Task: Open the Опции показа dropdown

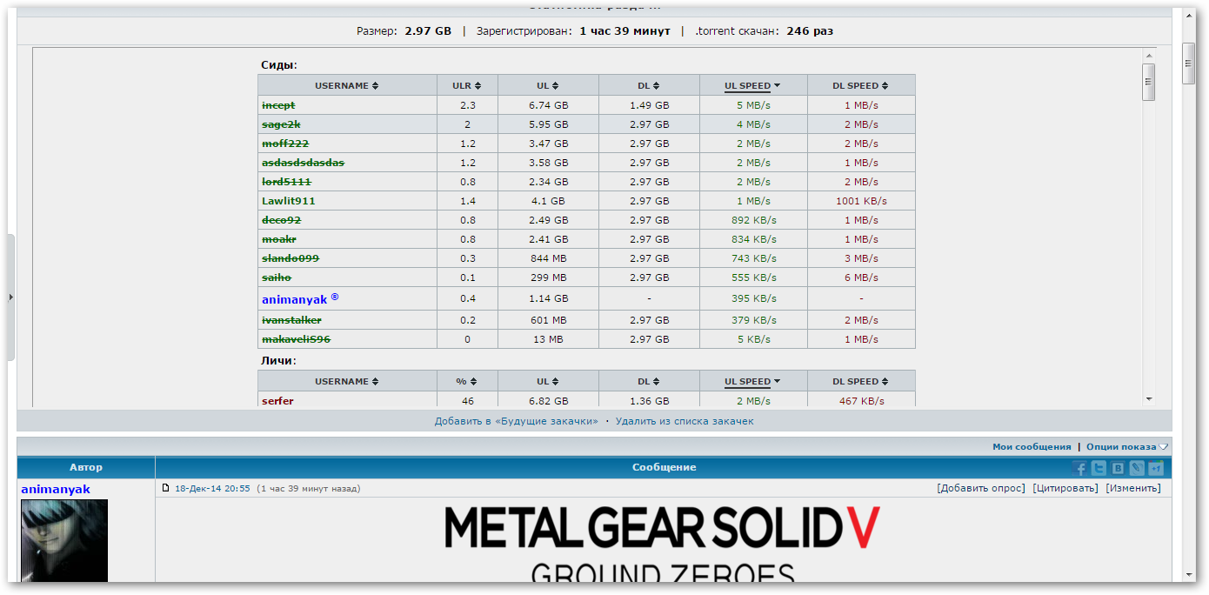Action: (x=1127, y=446)
